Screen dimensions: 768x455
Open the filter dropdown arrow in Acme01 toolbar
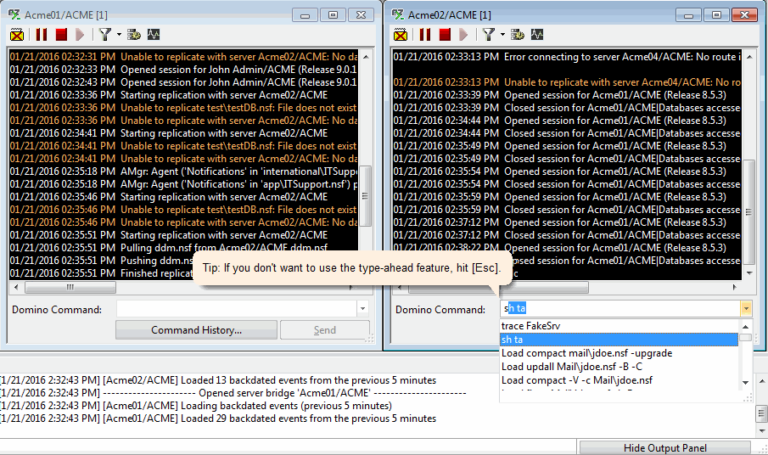click(119, 35)
